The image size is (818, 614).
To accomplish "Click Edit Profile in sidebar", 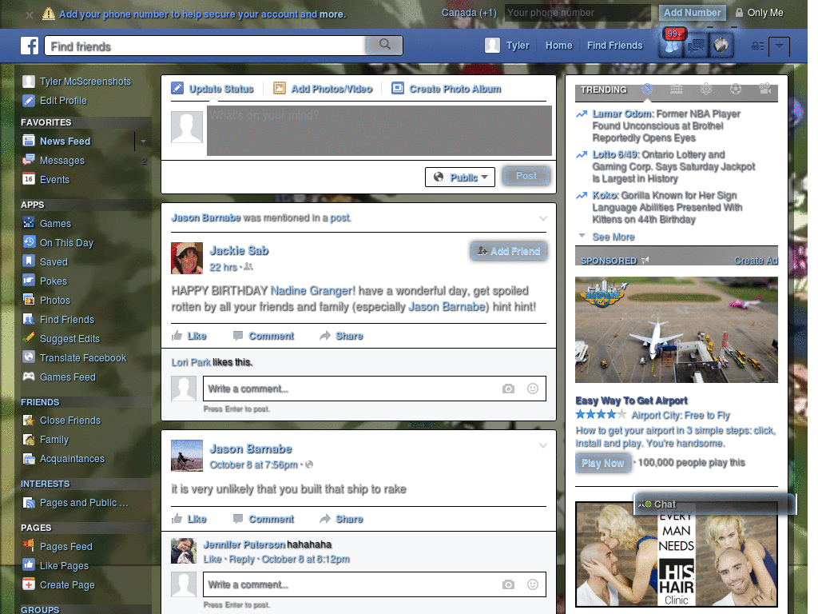I will (55, 100).
